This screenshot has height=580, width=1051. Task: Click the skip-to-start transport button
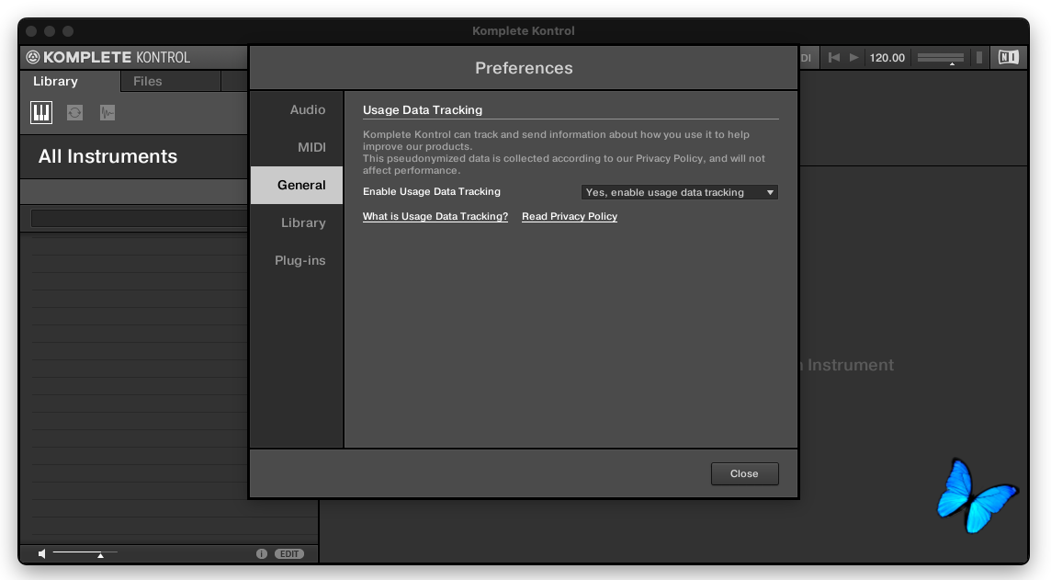coord(834,58)
